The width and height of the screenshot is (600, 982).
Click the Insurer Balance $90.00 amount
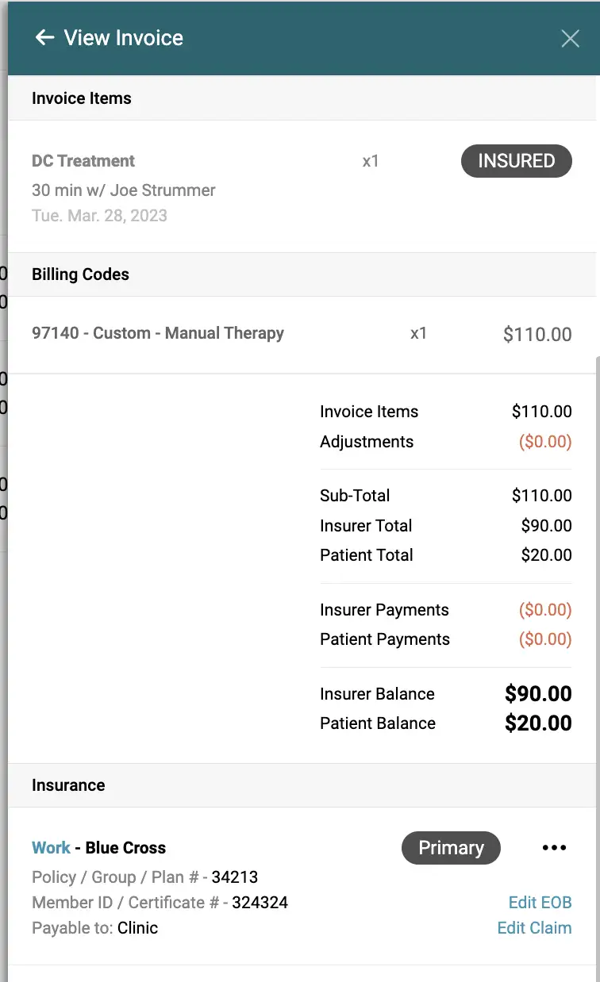(x=538, y=694)
